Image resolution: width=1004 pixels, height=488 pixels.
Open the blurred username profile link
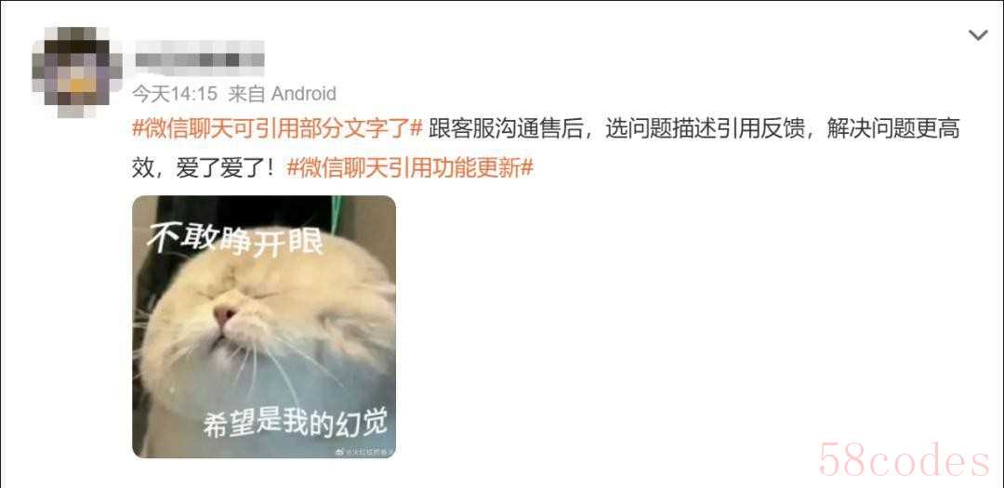click(x=199, y=55)
